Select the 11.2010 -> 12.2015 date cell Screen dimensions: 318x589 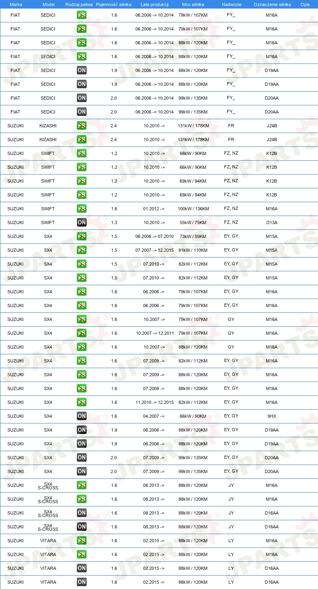(x=155, y=402)
